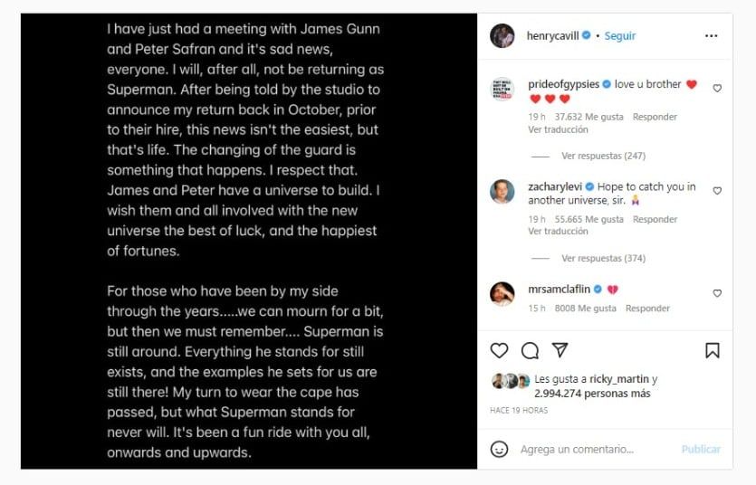
Task: Open henrycavill profile picture
Action: 502,36
